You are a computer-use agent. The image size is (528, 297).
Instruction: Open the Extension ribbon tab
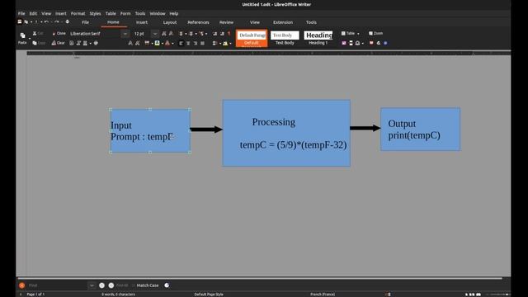tap(283, 22)
